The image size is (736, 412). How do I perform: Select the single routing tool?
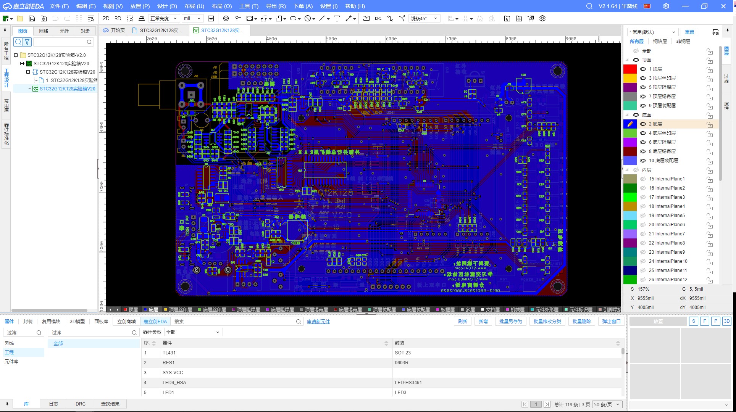[x=390, y=18]
